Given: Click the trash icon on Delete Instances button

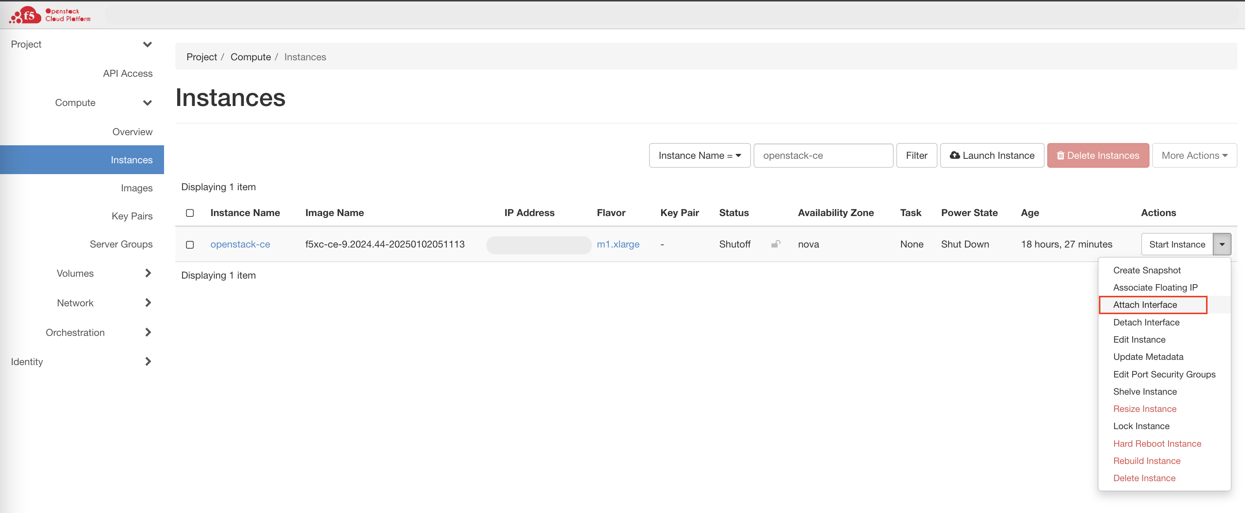Looking at the screenshot, I should (1061, 155).
